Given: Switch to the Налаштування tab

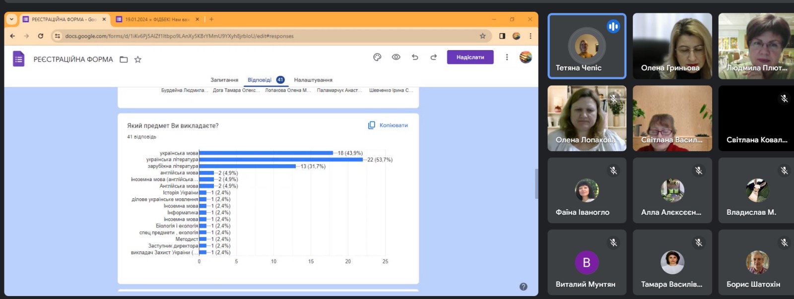Looking at the screenshot, I should coord(313,80).
